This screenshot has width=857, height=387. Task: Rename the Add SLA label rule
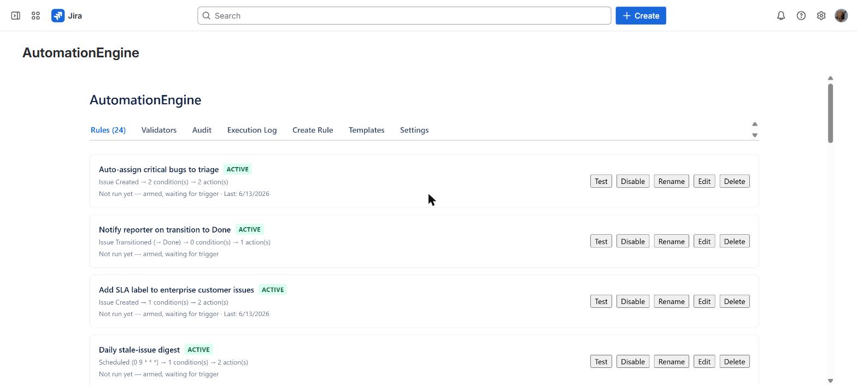coord(671,301)
